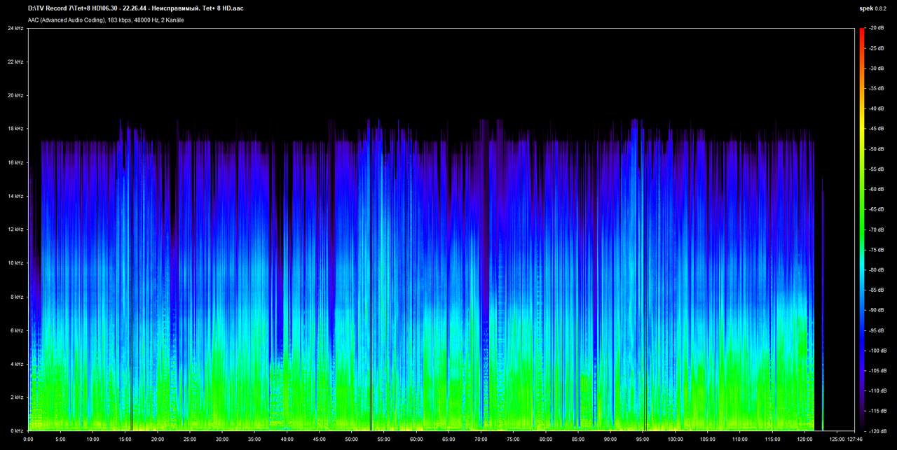Click the 95:00 time axis marker

coord(643,440)
